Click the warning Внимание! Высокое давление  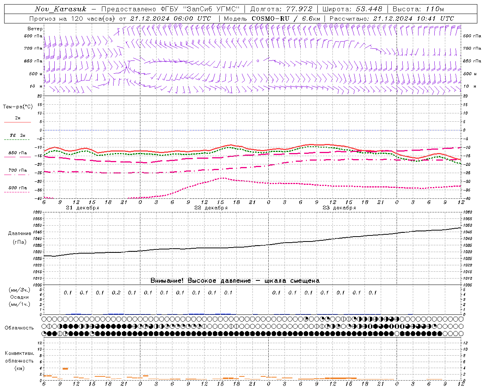(x=200, y=281)
